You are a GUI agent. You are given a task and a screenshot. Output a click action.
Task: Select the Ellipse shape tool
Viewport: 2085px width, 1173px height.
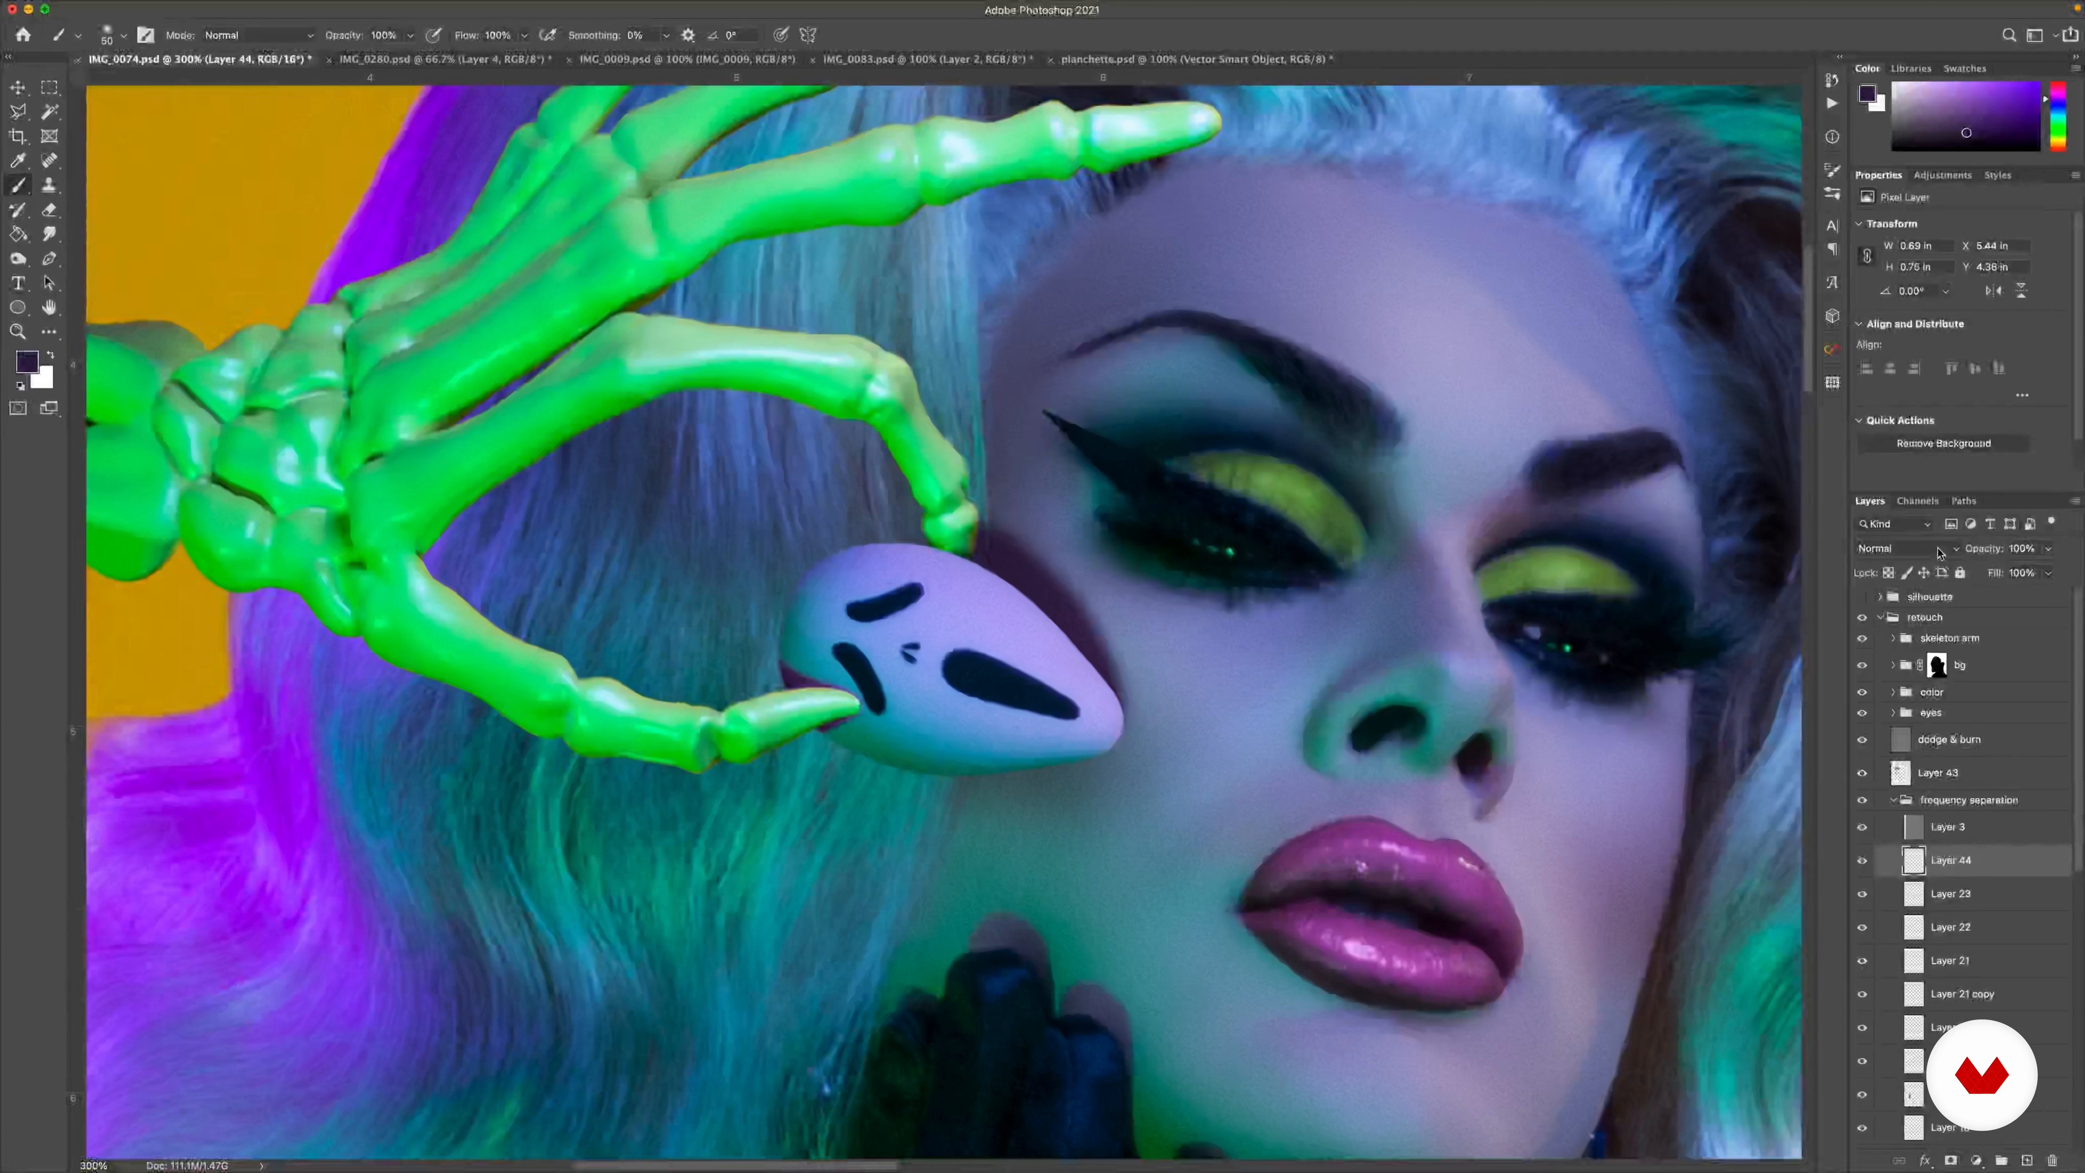click(18, 307)
